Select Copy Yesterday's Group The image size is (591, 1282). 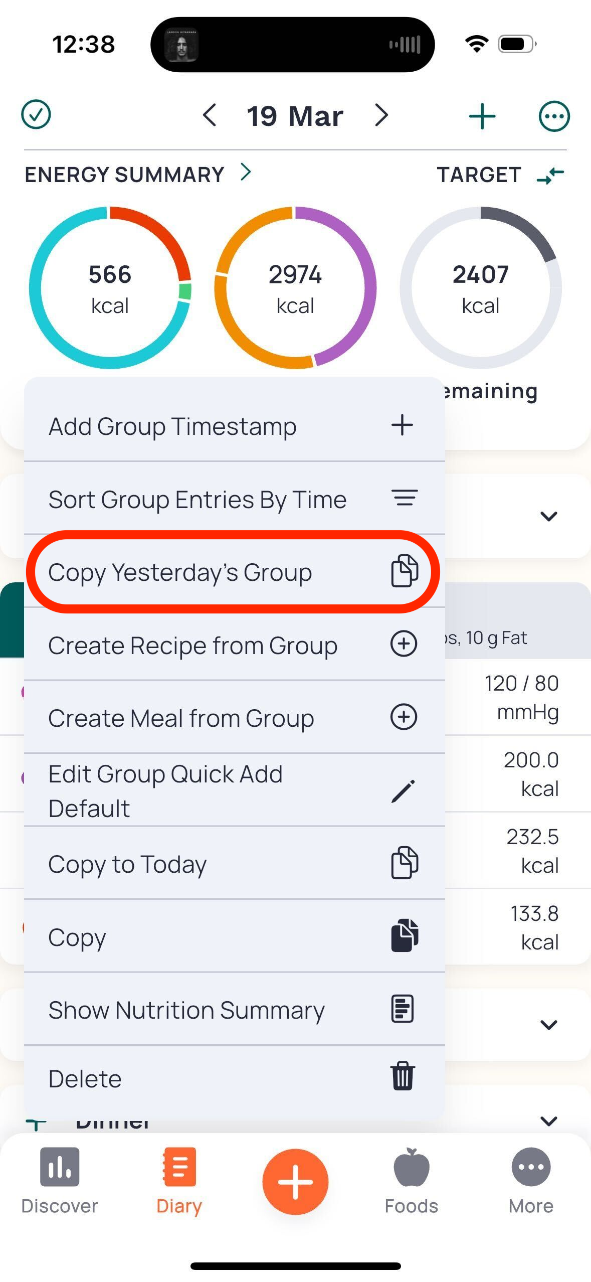click(x=234, y=572)
